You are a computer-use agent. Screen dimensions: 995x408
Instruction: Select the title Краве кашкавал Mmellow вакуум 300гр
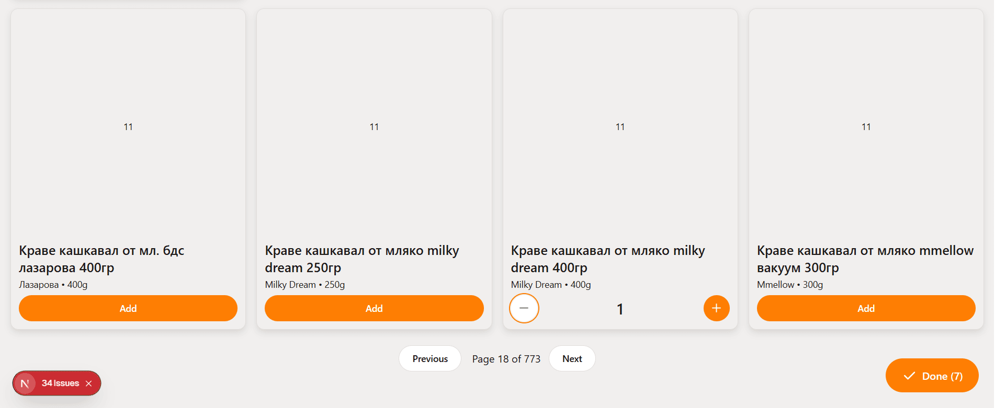pos(865,259)
